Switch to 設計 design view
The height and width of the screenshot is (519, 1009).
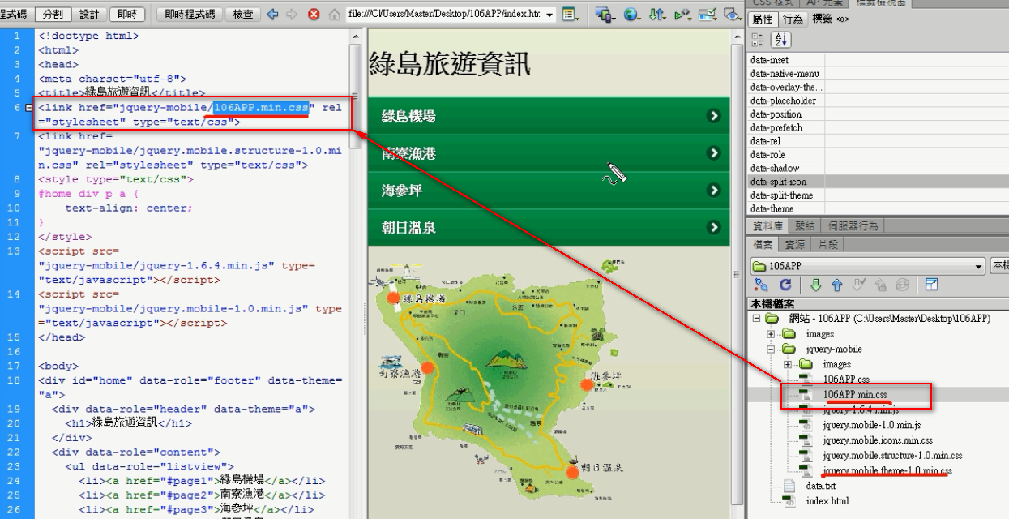coord(90,15)
